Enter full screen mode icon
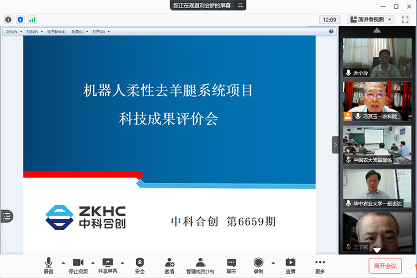The image size is (417, 278). pyautogui.click(x=405, y=20)
